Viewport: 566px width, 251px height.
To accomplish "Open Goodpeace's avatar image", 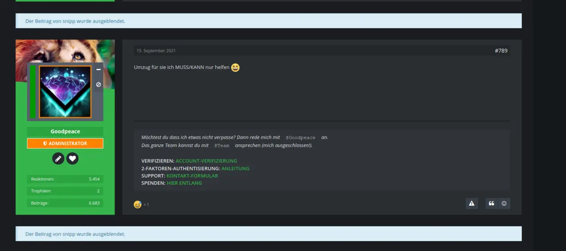I will (x=65, y=92).
